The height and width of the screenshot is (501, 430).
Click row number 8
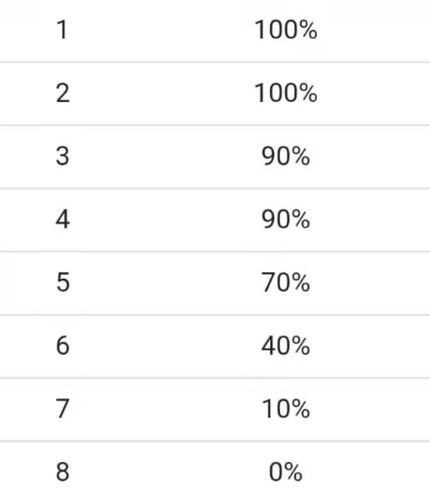tap(62, 473)
